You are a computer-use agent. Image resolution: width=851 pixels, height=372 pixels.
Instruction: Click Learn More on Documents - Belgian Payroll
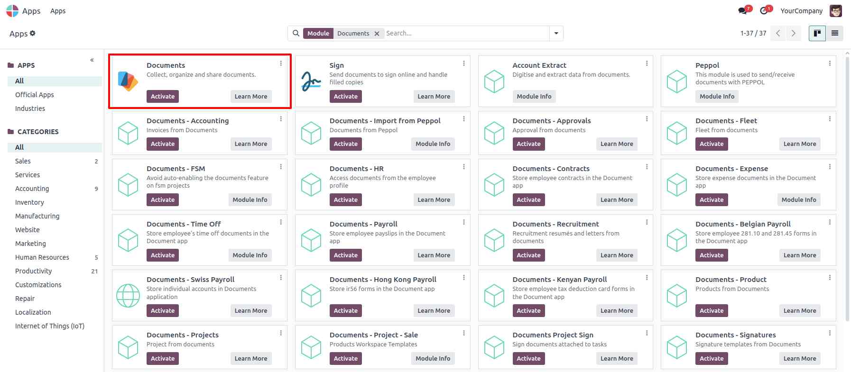800,255
